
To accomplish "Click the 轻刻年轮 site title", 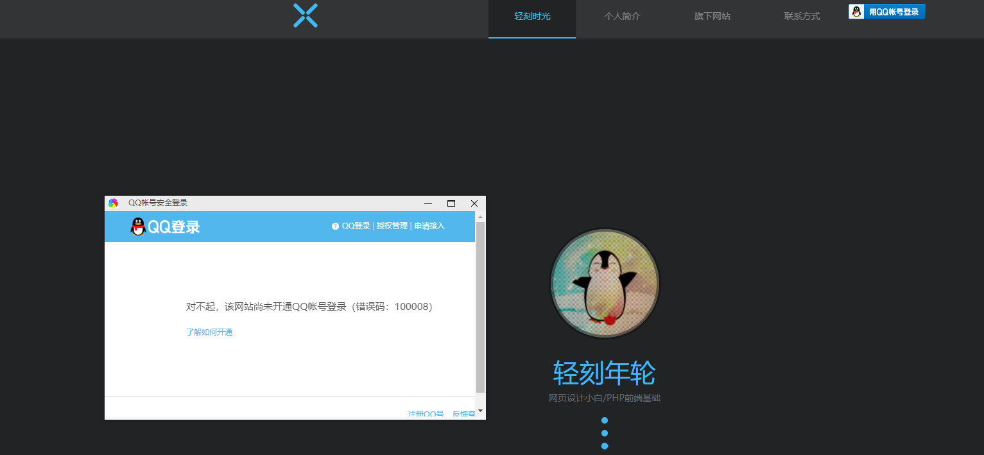I will 604,372.
